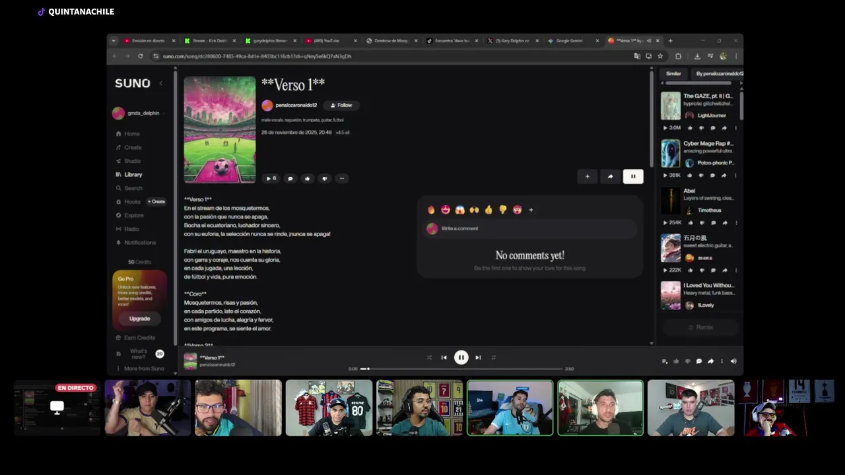The image size is (845, 475).
Task: Switch to the Google Gemini browser tab
Action: (573, 41)
